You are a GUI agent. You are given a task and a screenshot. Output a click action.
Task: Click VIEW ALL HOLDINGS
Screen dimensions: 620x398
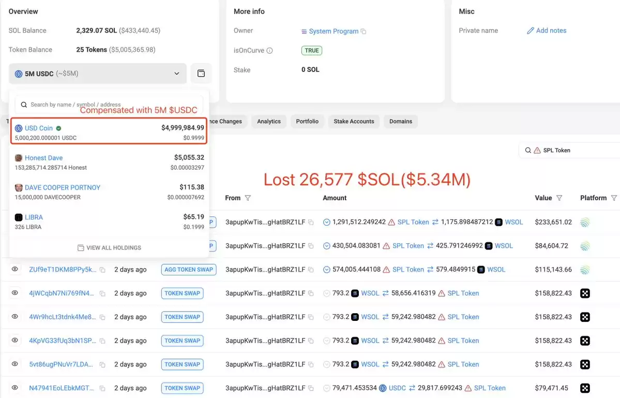click(109, 248)
